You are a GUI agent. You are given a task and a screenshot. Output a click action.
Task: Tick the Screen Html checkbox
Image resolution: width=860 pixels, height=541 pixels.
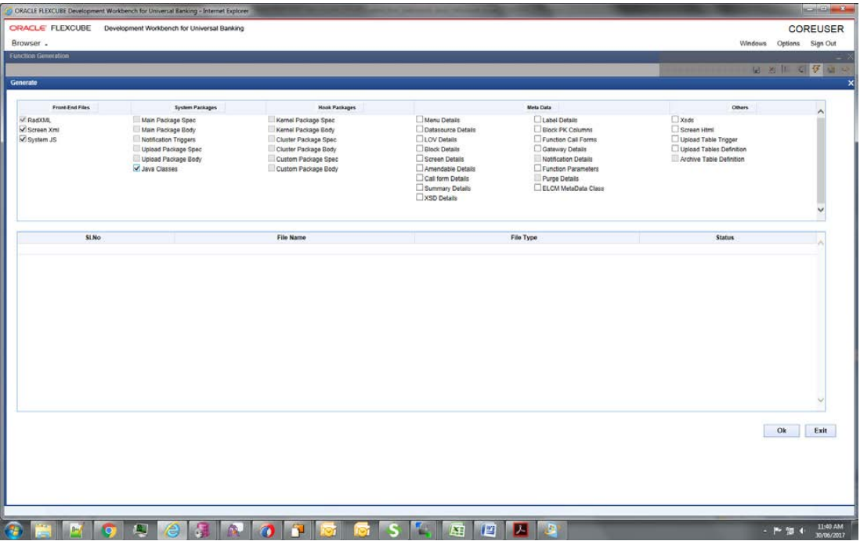(675, 129)
